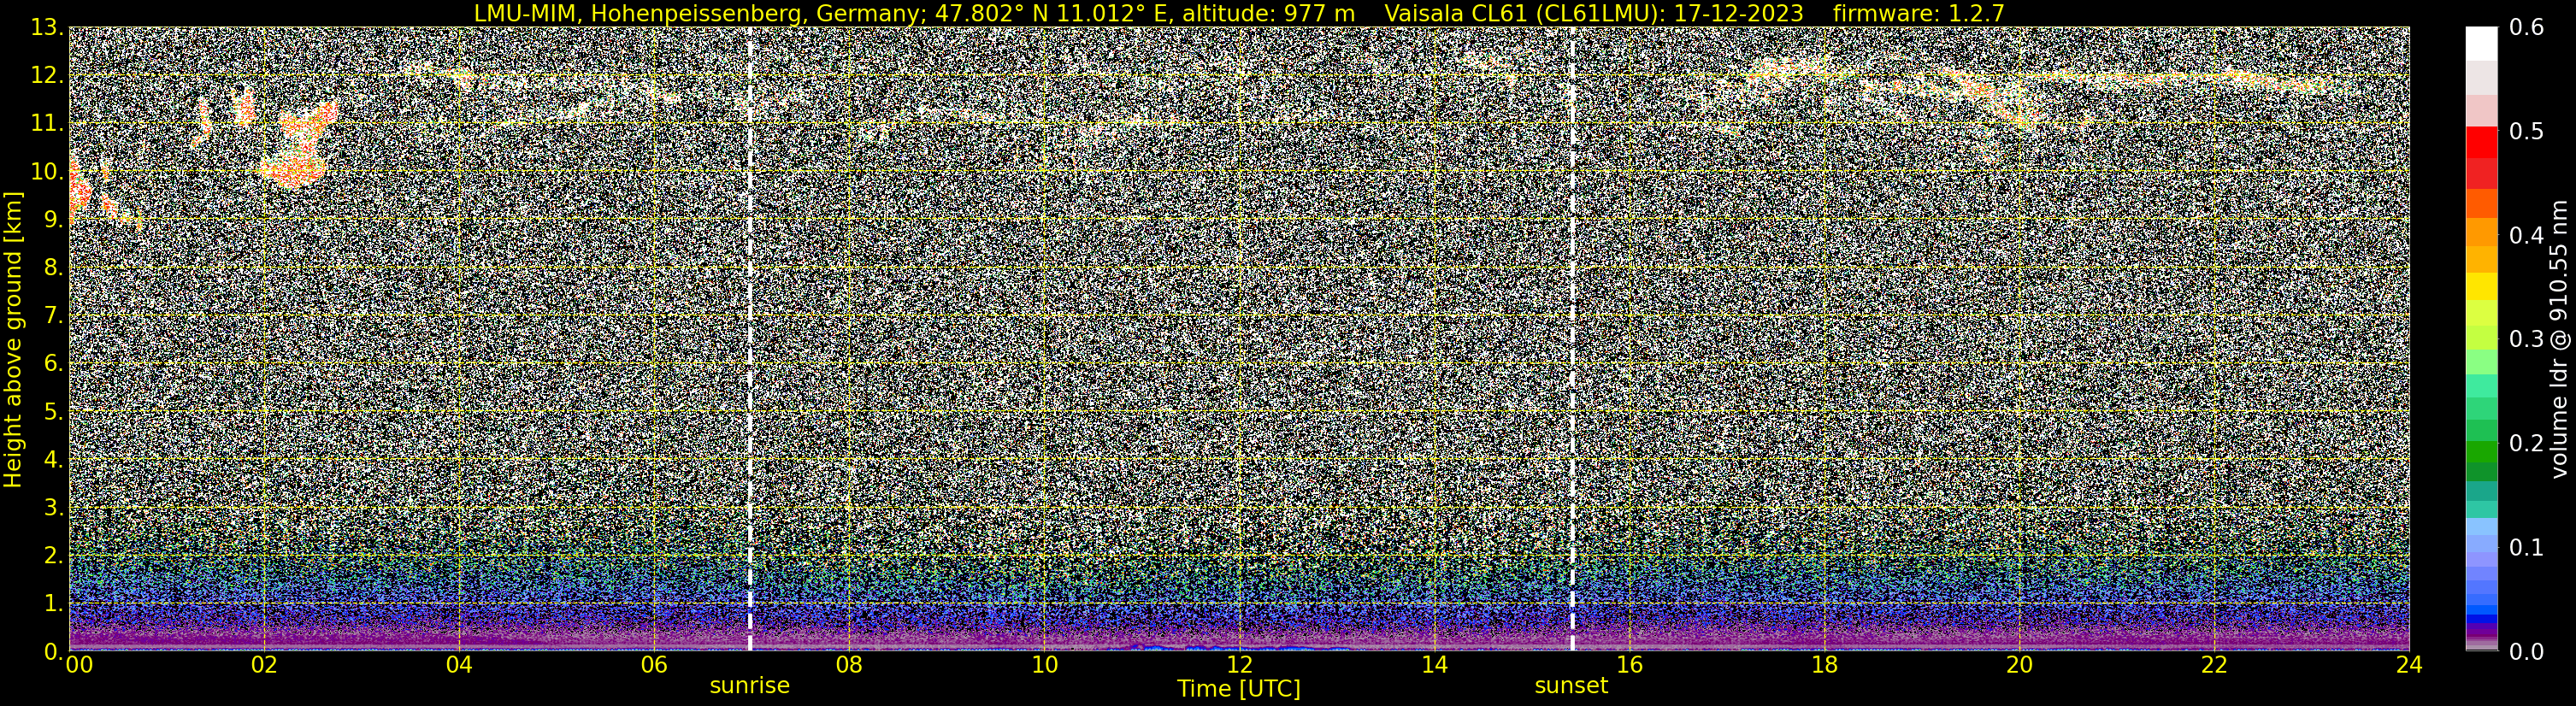Click the plot title mentioning Hohenpeissenberg
Image resolution: width=2576 pixels, height=706 pixels.
[x=1239, y=13]
